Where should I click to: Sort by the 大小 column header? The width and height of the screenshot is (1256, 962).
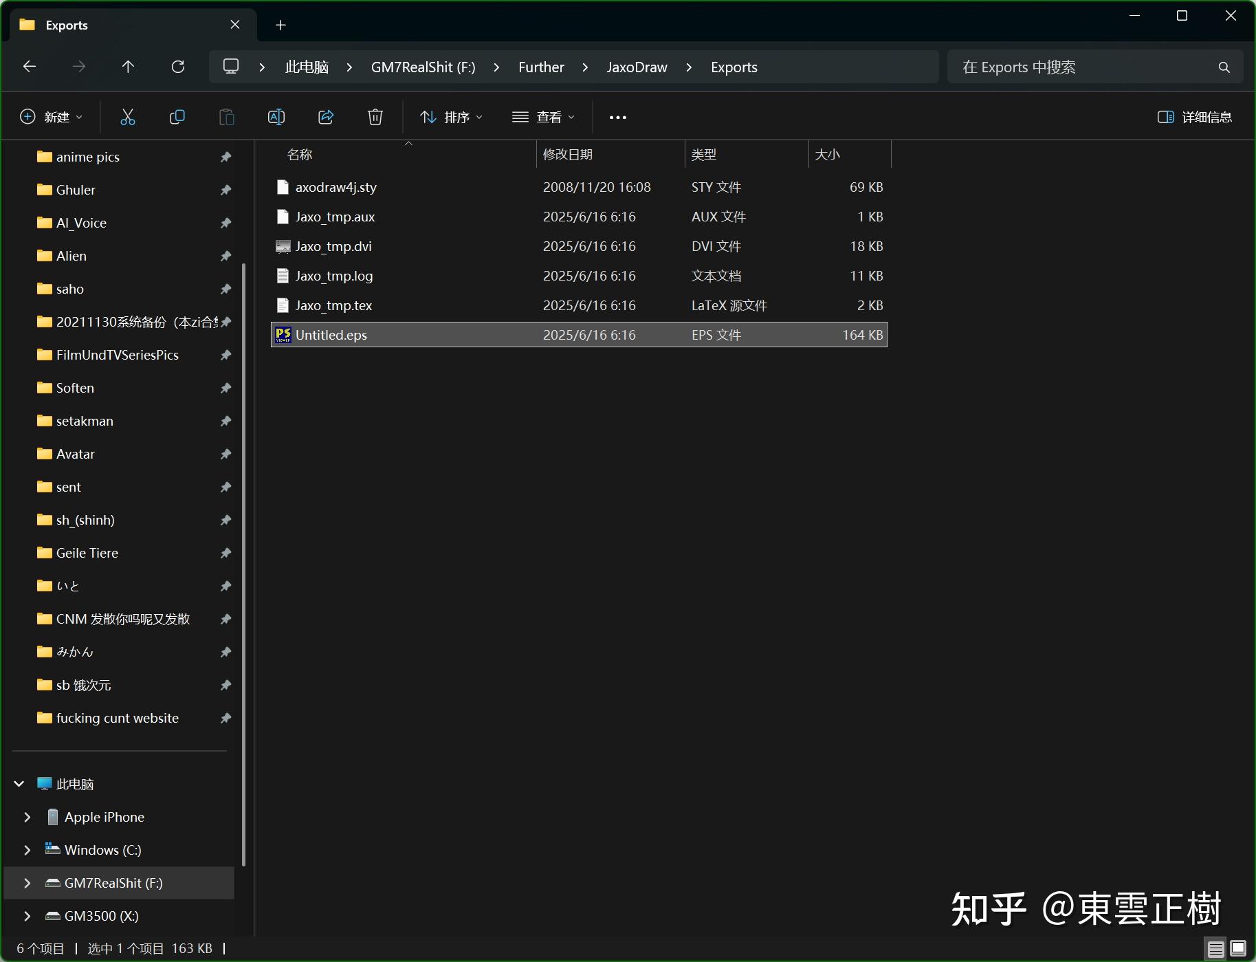click(850, 155)
